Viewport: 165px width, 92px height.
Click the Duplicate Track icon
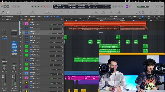click(x=25, y=20)
